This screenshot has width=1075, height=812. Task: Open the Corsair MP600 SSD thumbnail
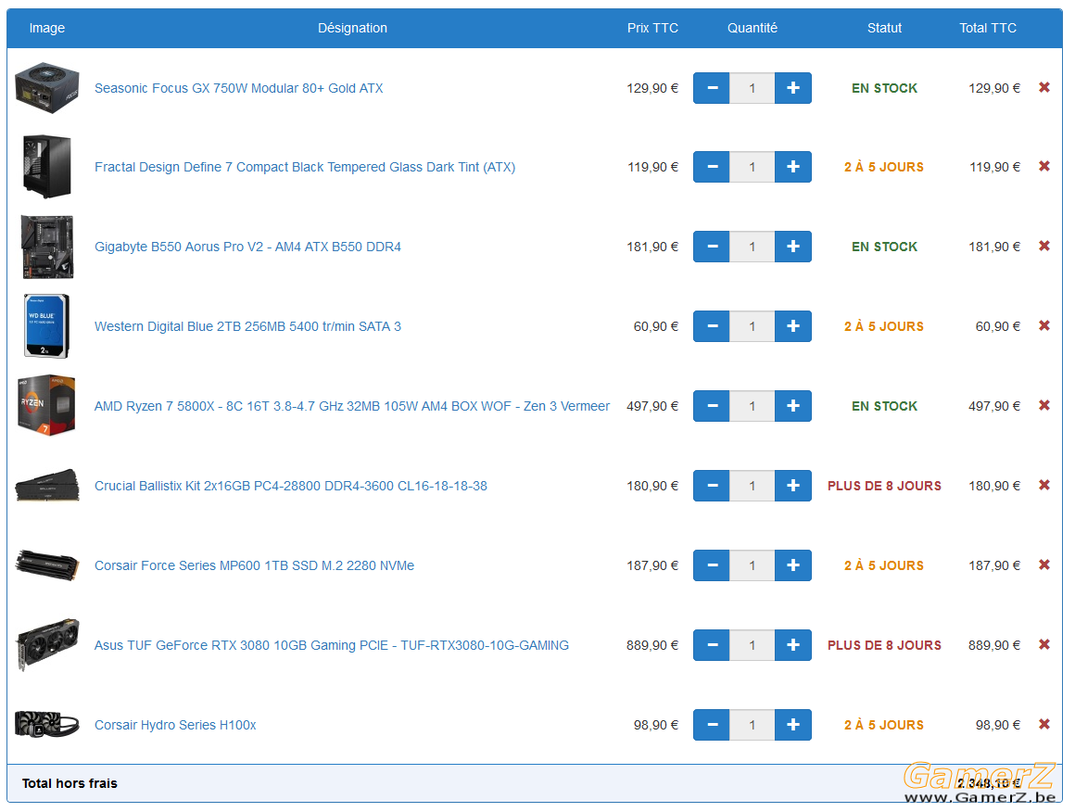[x=46, y=565]
